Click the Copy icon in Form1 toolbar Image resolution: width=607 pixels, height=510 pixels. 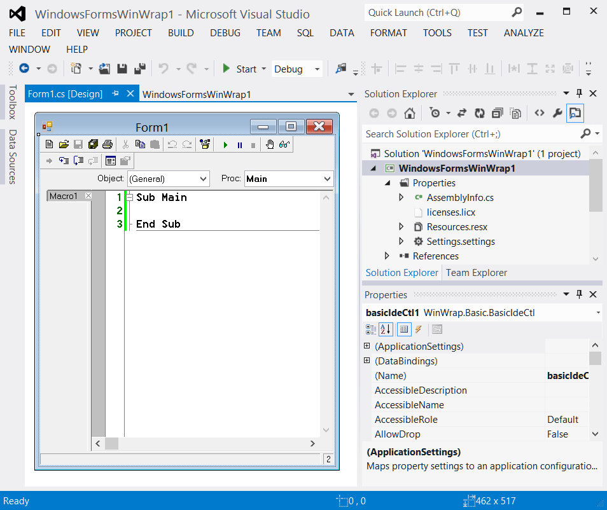point(140,144)
